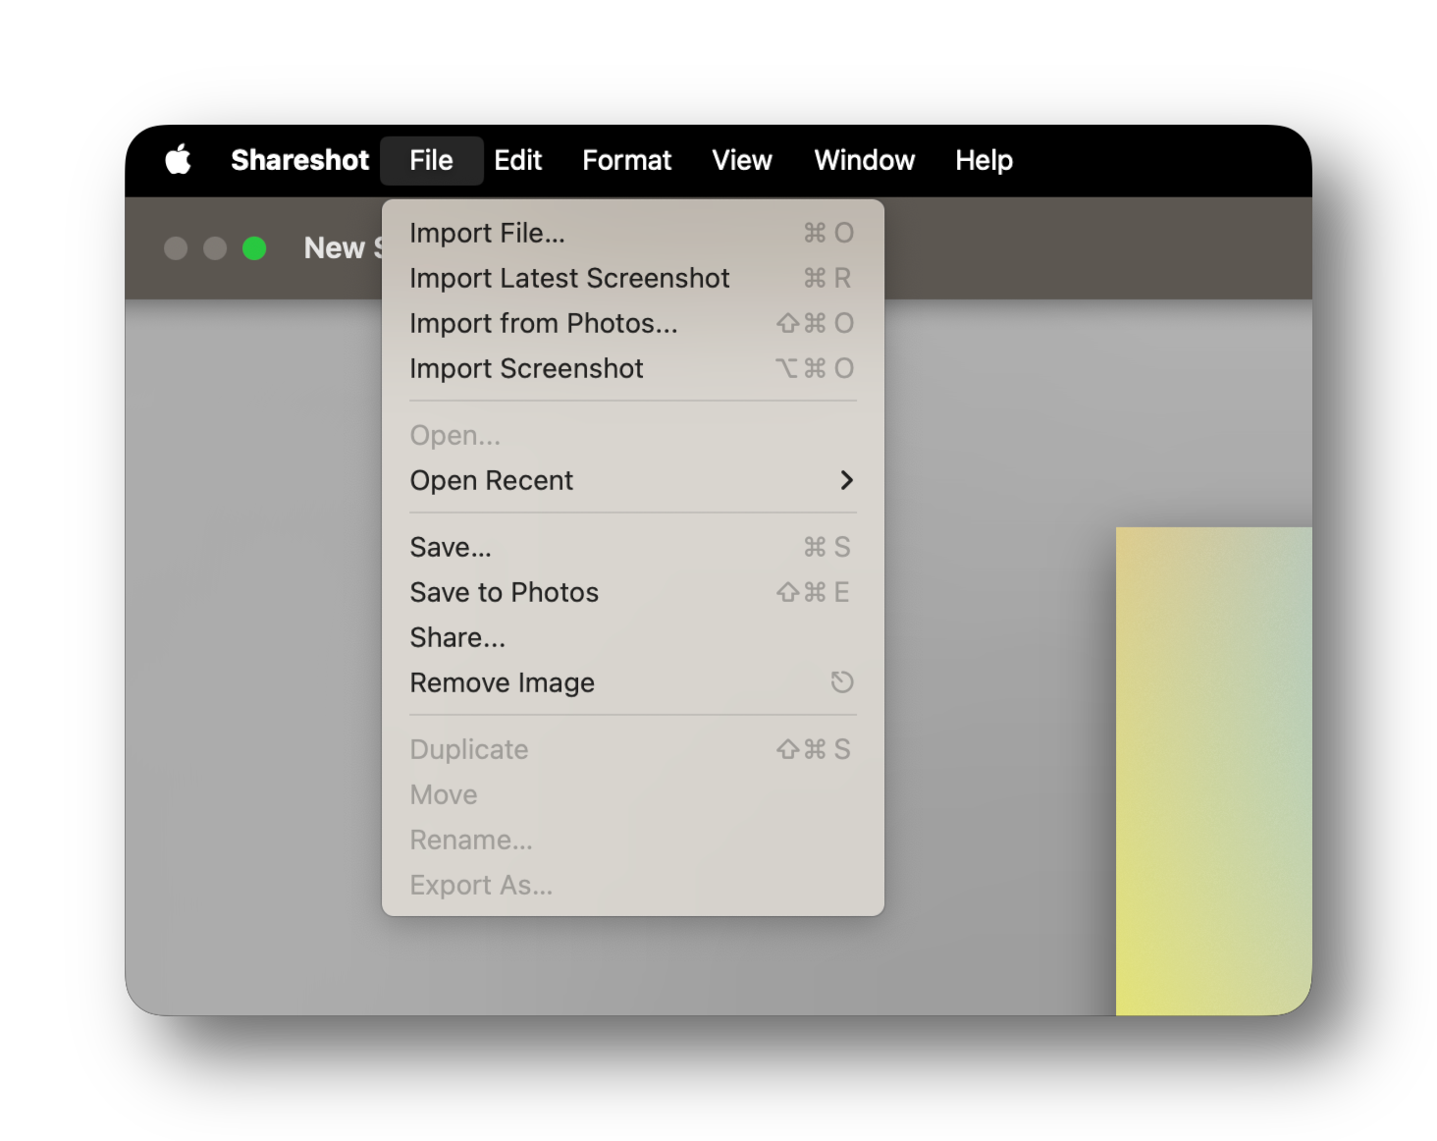Open the Shareshot application menu
The width and height of the screenshot is (1437, 1141).
click(x=299, y=160)
